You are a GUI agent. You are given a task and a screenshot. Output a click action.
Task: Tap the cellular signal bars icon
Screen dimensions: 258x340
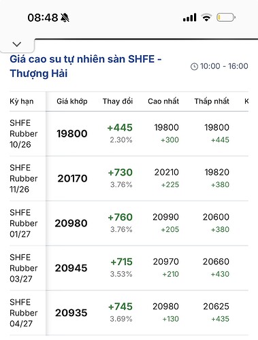[190, 18]
